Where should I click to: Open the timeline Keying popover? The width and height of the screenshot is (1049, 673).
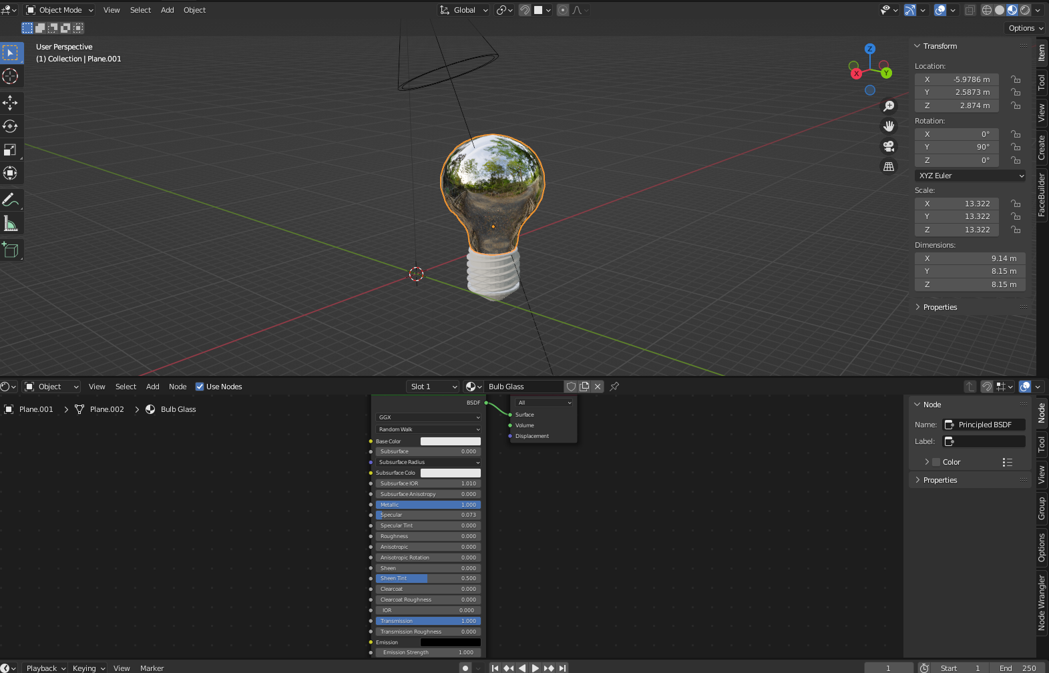88,668
